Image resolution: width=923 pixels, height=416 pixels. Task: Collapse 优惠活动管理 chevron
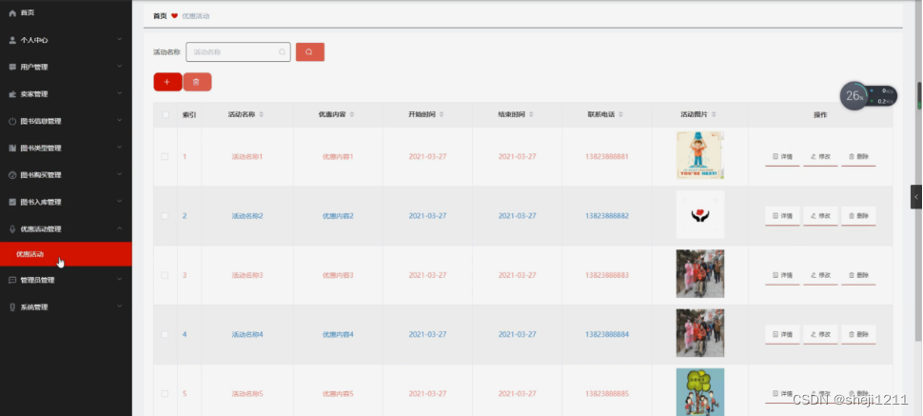(120, 228)
